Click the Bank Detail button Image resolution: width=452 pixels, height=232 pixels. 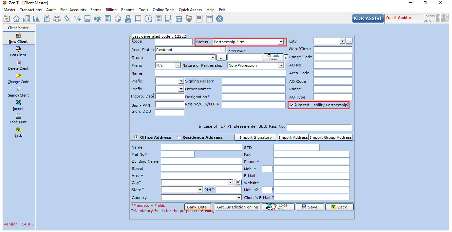pos(198,207)
